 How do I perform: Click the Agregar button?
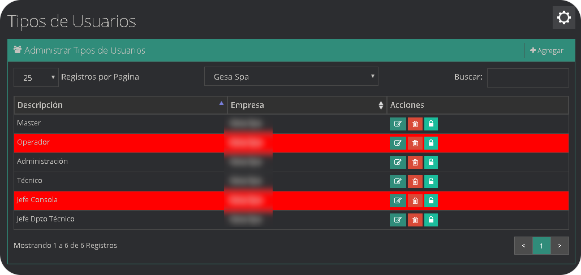546,51
